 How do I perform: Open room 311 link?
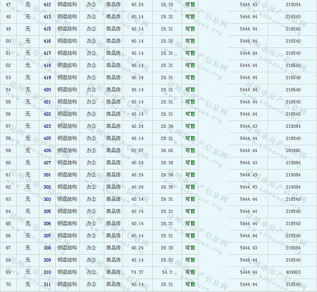[x=47, y=285]
